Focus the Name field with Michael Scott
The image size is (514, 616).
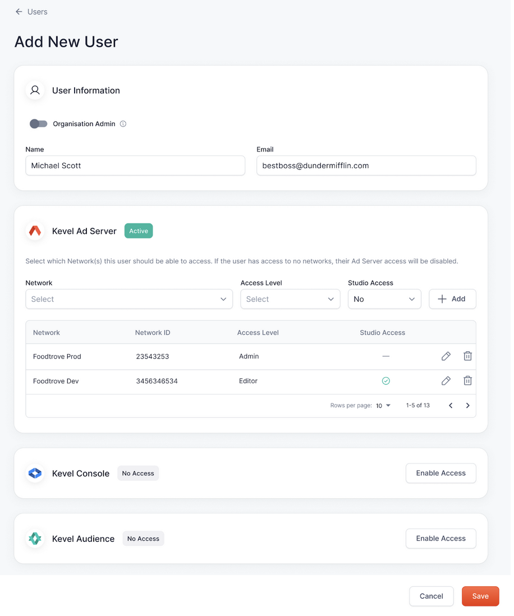pos(135,166)
